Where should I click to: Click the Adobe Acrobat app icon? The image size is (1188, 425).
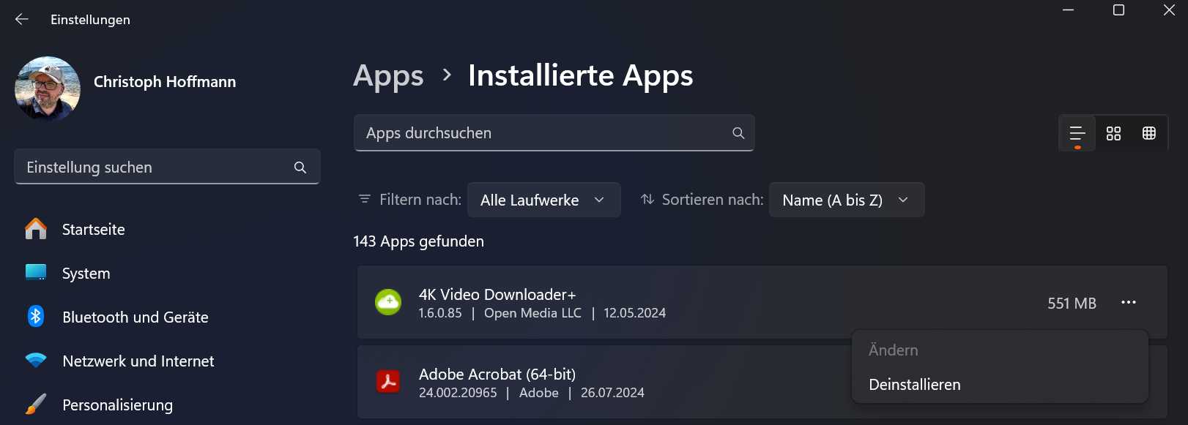(x=389, y=382)
